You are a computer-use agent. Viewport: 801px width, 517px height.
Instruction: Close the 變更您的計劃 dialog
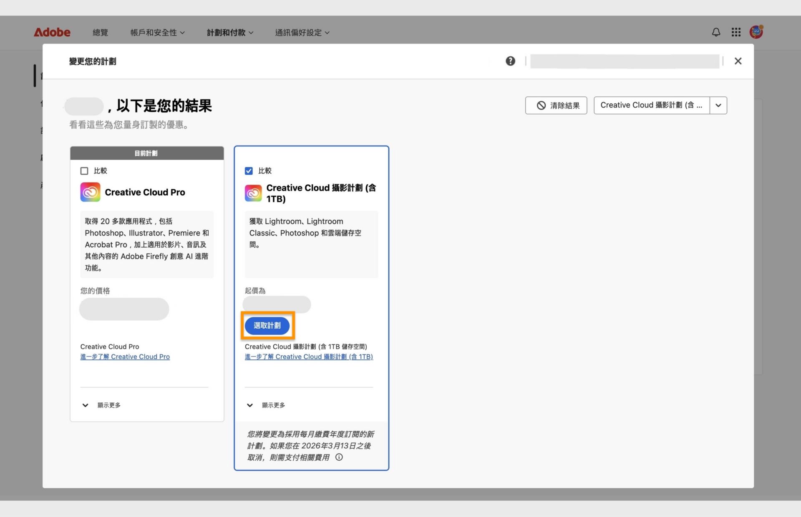738,61
